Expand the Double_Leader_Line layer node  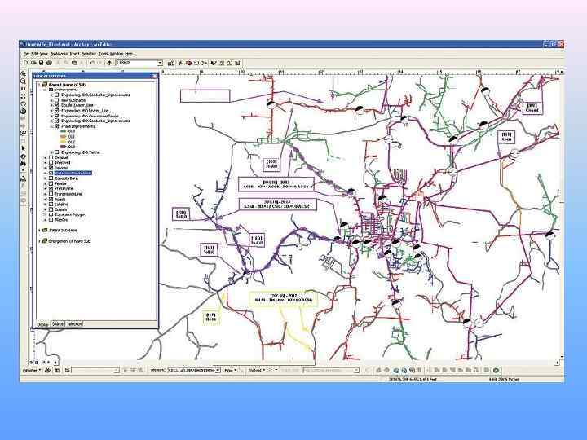(51, 105)
